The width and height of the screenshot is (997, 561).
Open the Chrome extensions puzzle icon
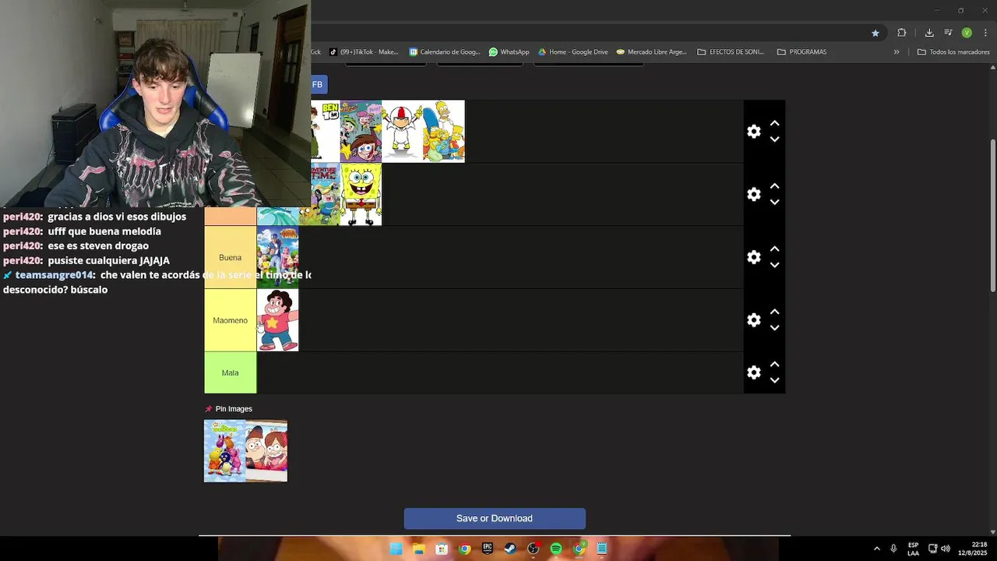click(x=902, y=33)
